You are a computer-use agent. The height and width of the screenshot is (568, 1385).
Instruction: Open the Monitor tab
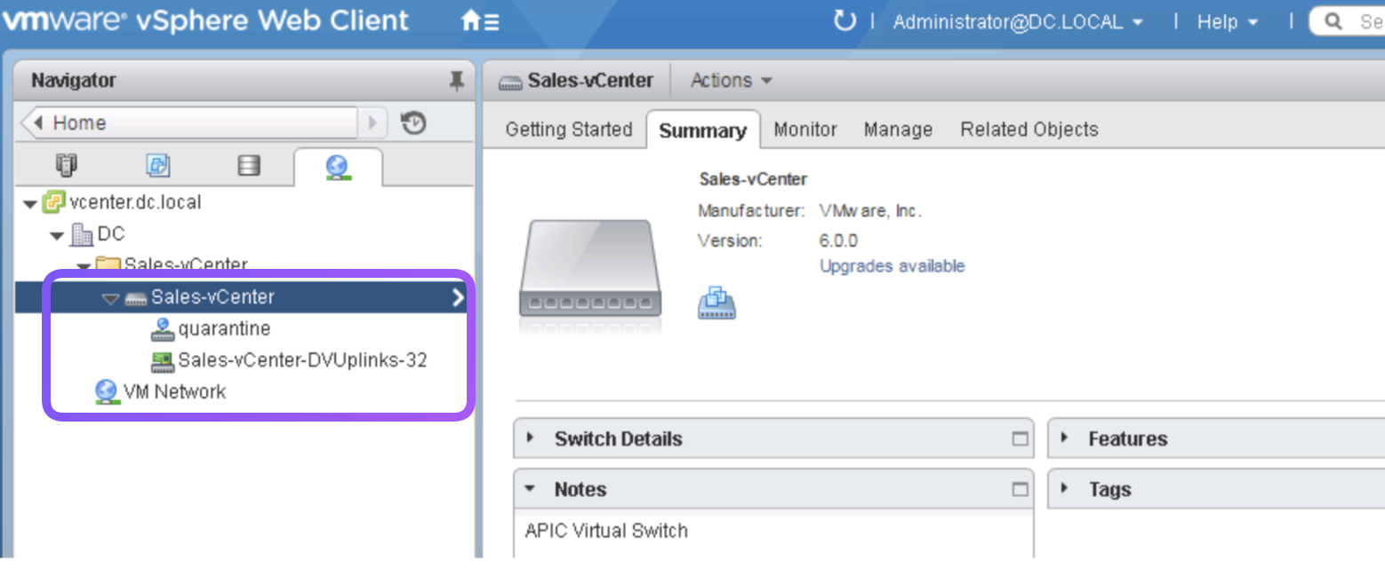tap(805, 130)
